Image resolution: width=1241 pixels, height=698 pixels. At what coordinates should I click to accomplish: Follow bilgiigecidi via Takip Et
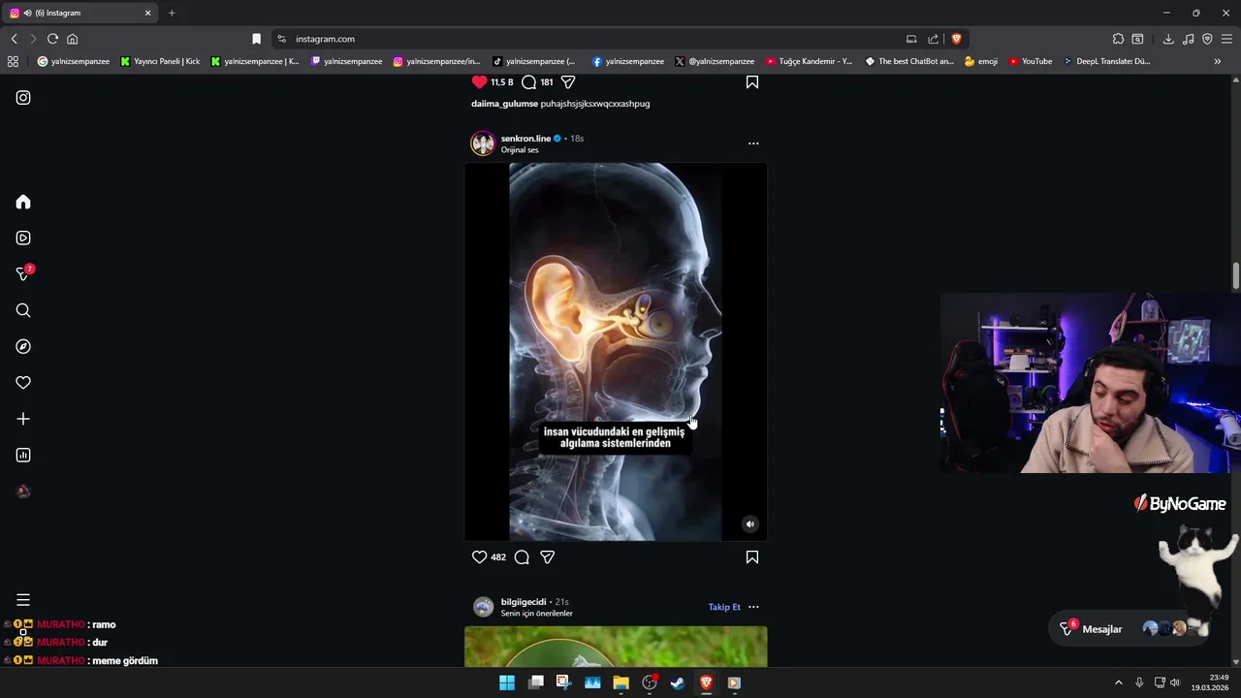pos(724,607)
